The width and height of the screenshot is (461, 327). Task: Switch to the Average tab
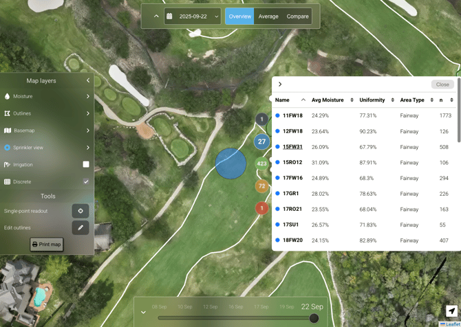pyautogui.click(x=268, y=16)
